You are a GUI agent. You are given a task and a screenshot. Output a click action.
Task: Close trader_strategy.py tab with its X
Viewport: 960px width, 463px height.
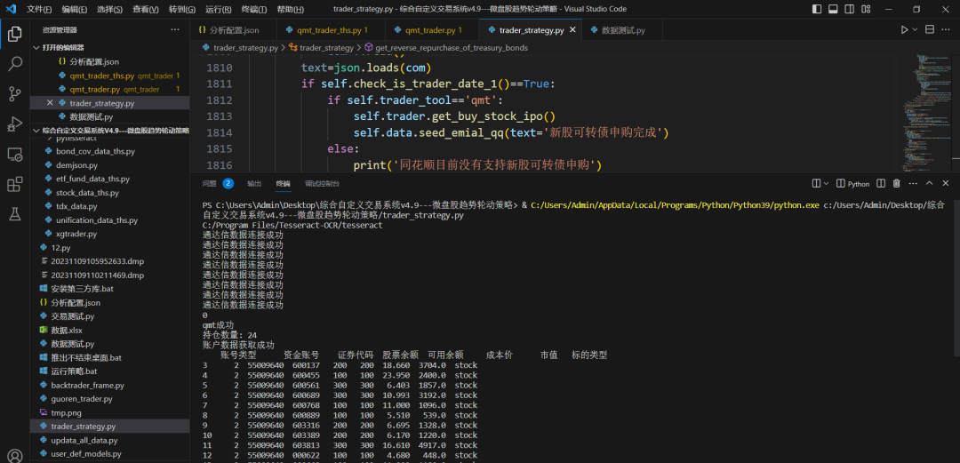click(x=573, y=30)
